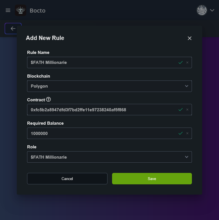The height and width of the screenshot is (220, 219).
Task: Click the user avatar picture
Action: [x=202, y=10]
